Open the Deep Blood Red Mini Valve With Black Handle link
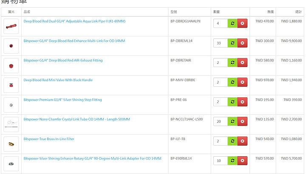Viewport: 306px width, 174px height. pyautogui.click(x=58, y=80)
